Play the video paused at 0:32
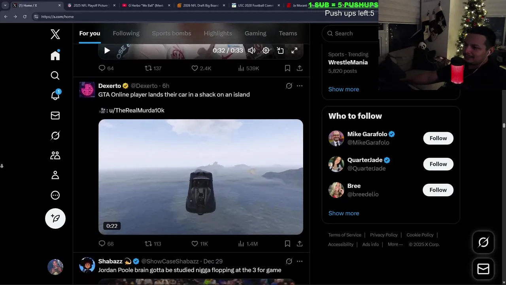 coord(107,51)
